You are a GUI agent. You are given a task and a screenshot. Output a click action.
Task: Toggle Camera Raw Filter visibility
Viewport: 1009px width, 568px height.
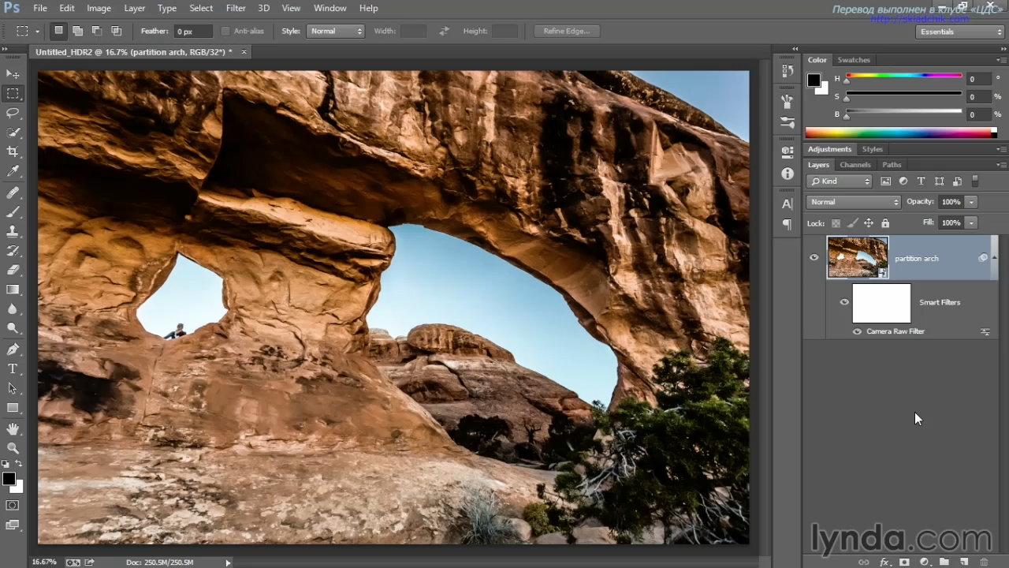[857, 331]
